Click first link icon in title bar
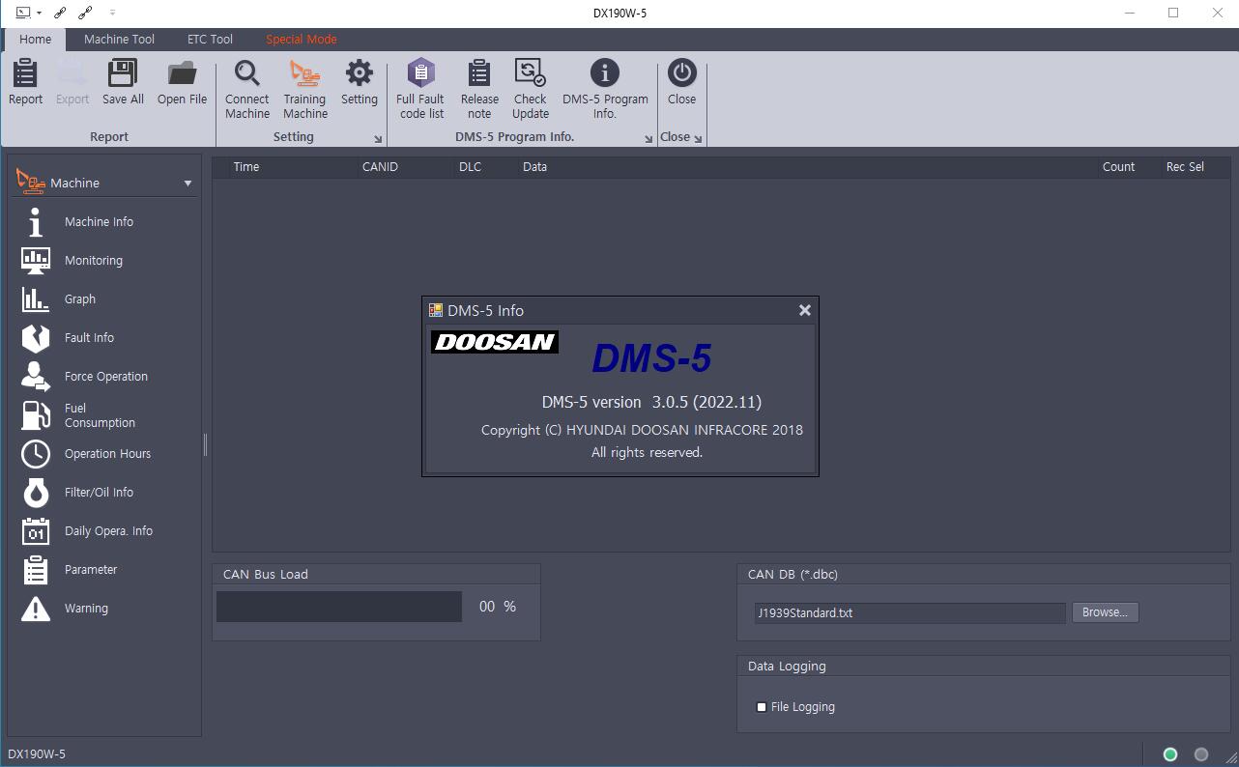 coord(60,13)
